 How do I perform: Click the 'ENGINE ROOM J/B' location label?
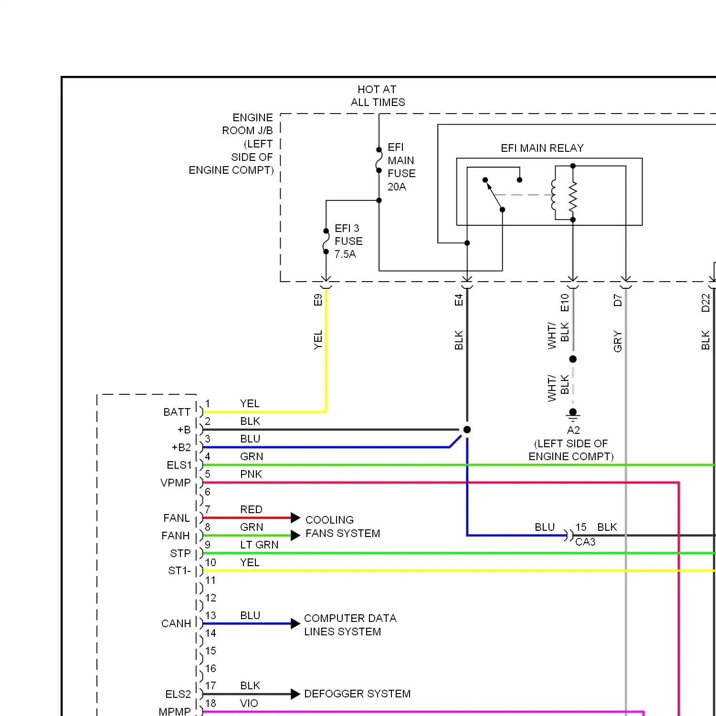tap(232, 144)
